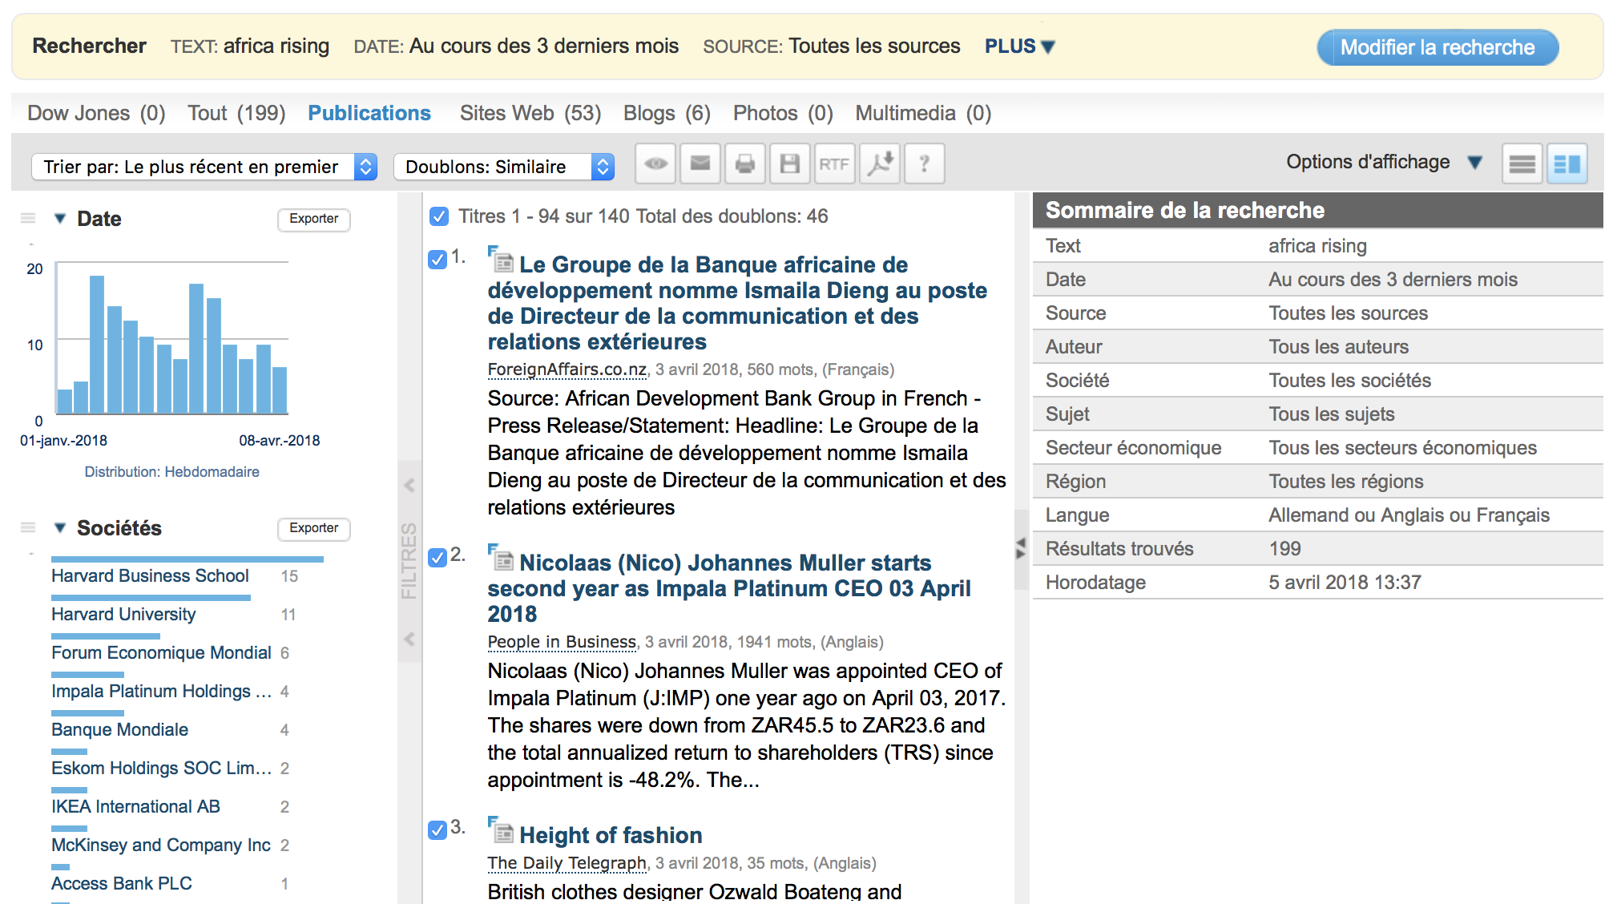Uncheck the checkbox for article 2
The image size is (1617, 904).
tap(438, 557)
